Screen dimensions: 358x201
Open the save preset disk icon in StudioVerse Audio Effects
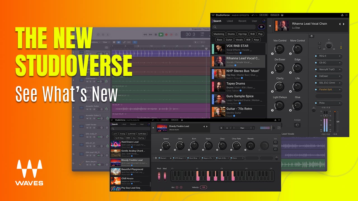coord(282,15)
